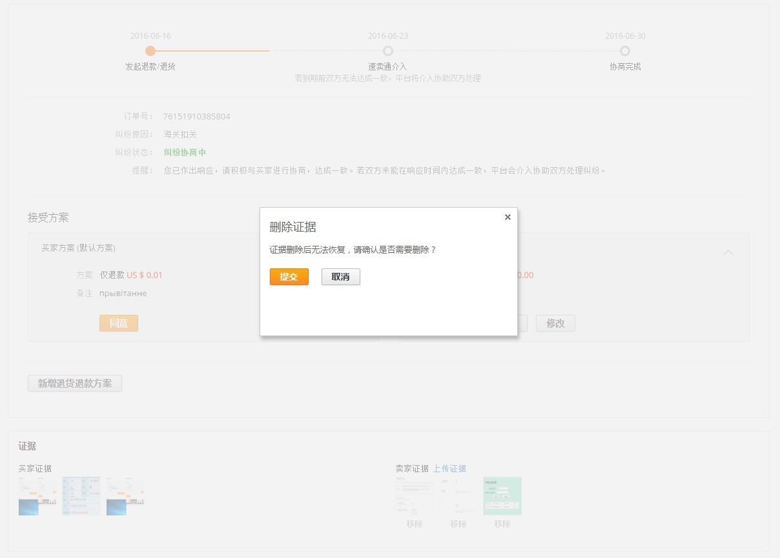Open the third buyer evidence thumbnail
780x558 pixels.
point(125,495)
